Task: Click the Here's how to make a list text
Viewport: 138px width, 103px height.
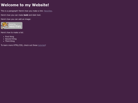Action: tap(12, 33)
